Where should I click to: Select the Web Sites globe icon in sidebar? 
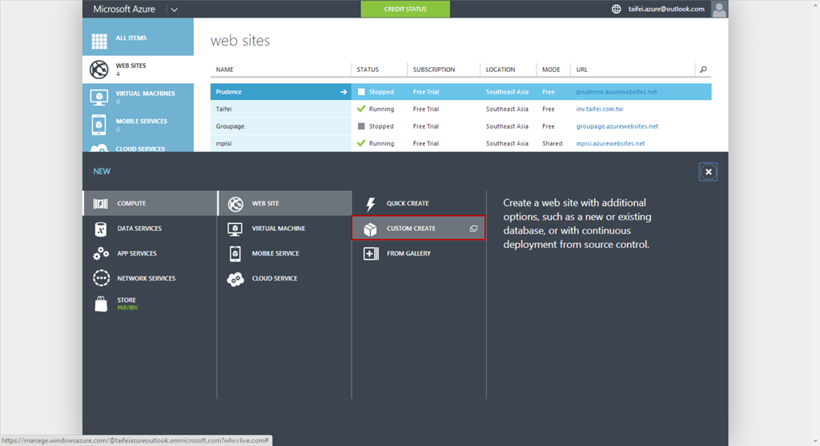point(98,70)
